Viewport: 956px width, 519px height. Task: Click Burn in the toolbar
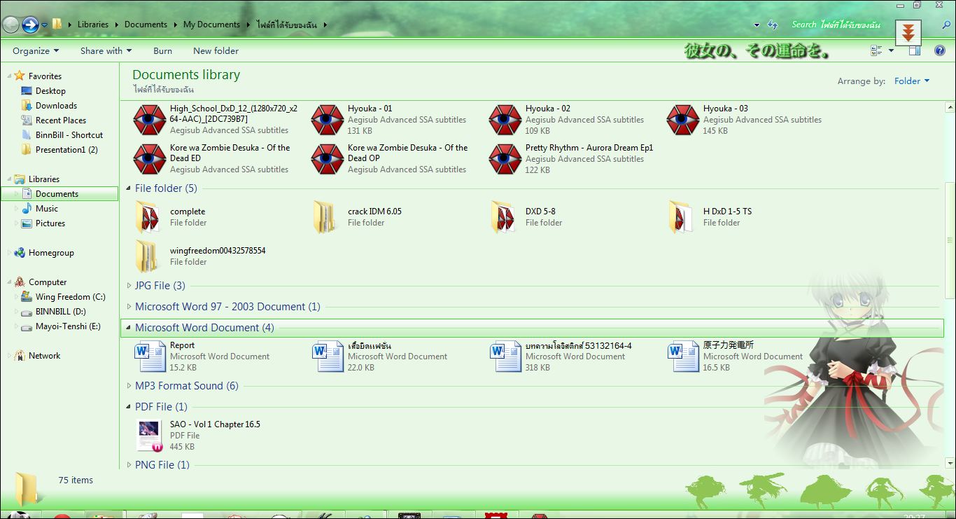[162, 50]
